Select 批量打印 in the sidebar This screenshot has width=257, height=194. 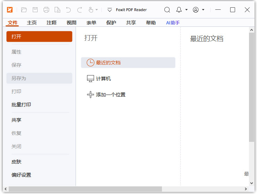tap(39, 105)
